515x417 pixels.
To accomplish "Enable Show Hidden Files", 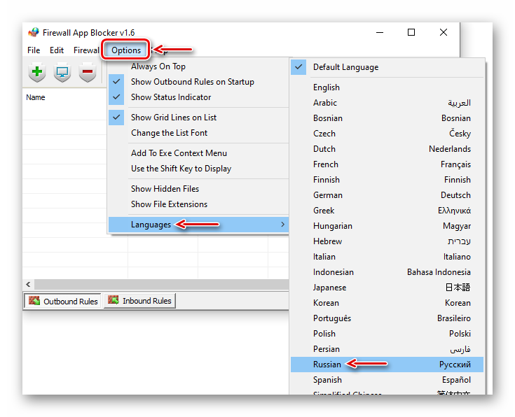I will point(198,189).
